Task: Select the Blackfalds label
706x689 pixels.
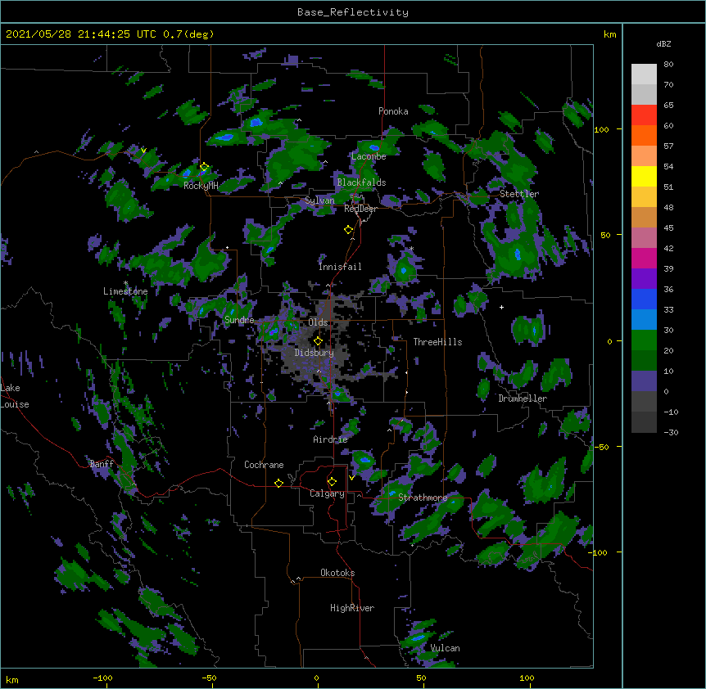Action: click(361, 182)
